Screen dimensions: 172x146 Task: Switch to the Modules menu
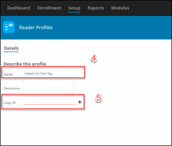(x=120, y=8)
